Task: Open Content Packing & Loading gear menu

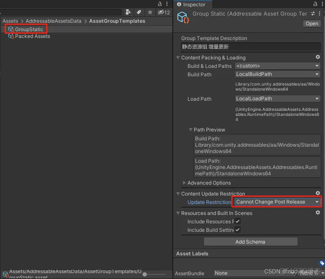Action: [x=318, y=57]
